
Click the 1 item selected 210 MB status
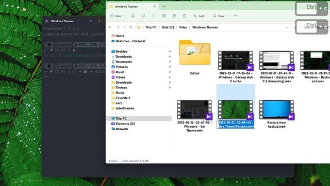[x=135, y=161]
